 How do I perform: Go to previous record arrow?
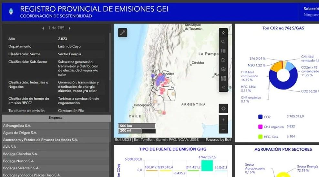(x=43, y=28)
